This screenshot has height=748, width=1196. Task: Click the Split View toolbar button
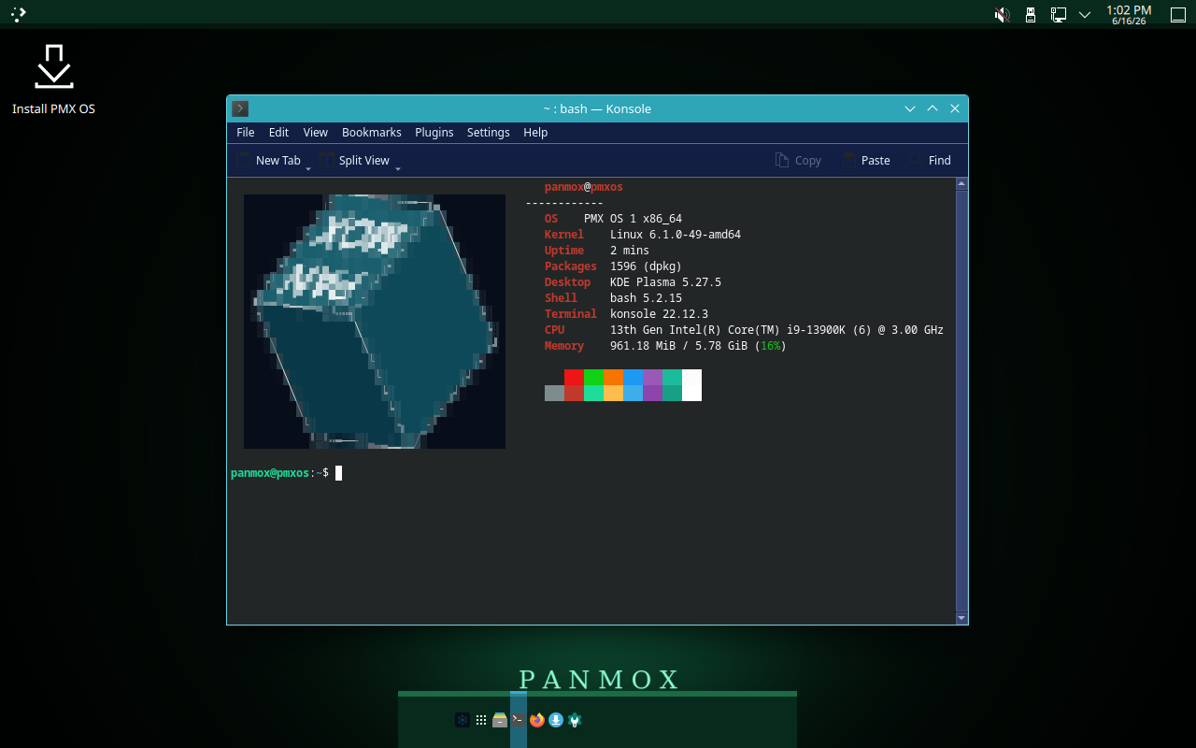[x=354, y=161]
